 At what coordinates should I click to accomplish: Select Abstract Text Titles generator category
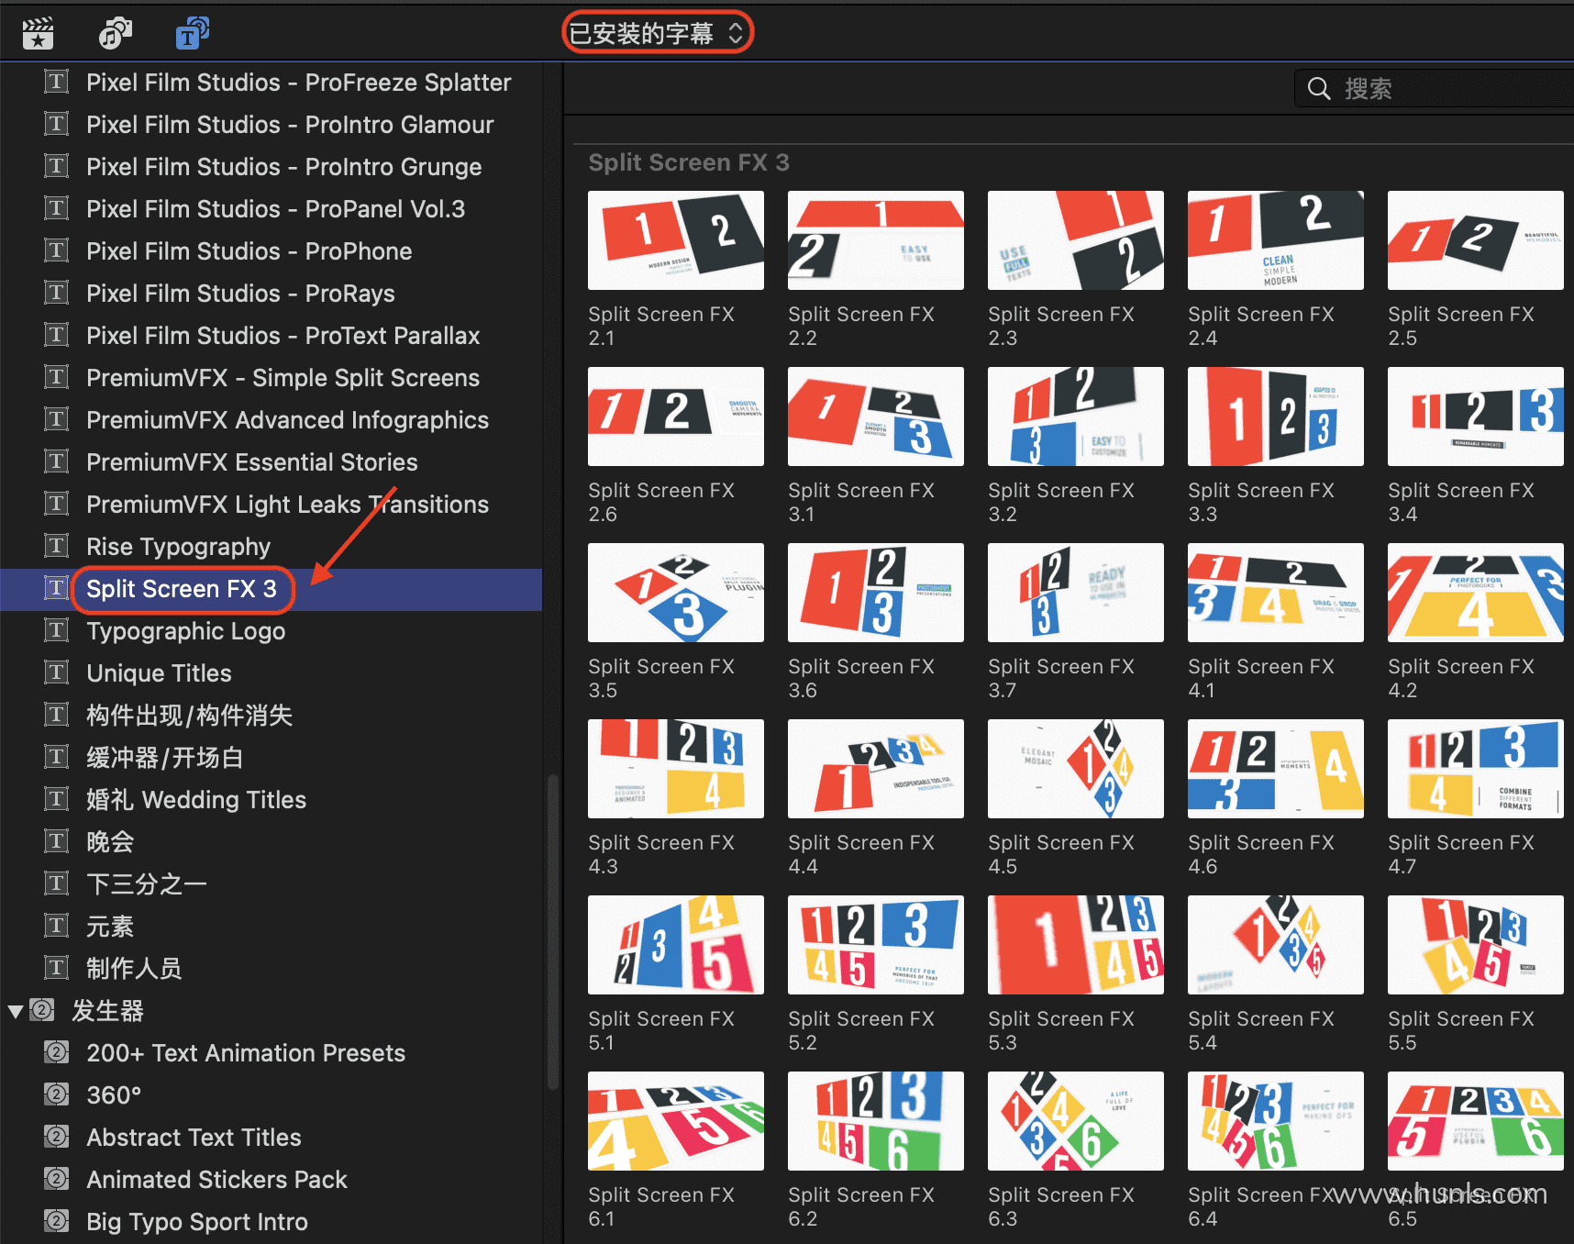click(x=194, y=1138)
